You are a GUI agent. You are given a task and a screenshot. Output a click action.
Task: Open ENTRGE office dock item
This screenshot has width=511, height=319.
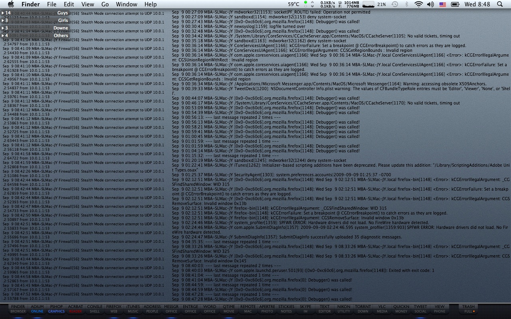point(190,309)
